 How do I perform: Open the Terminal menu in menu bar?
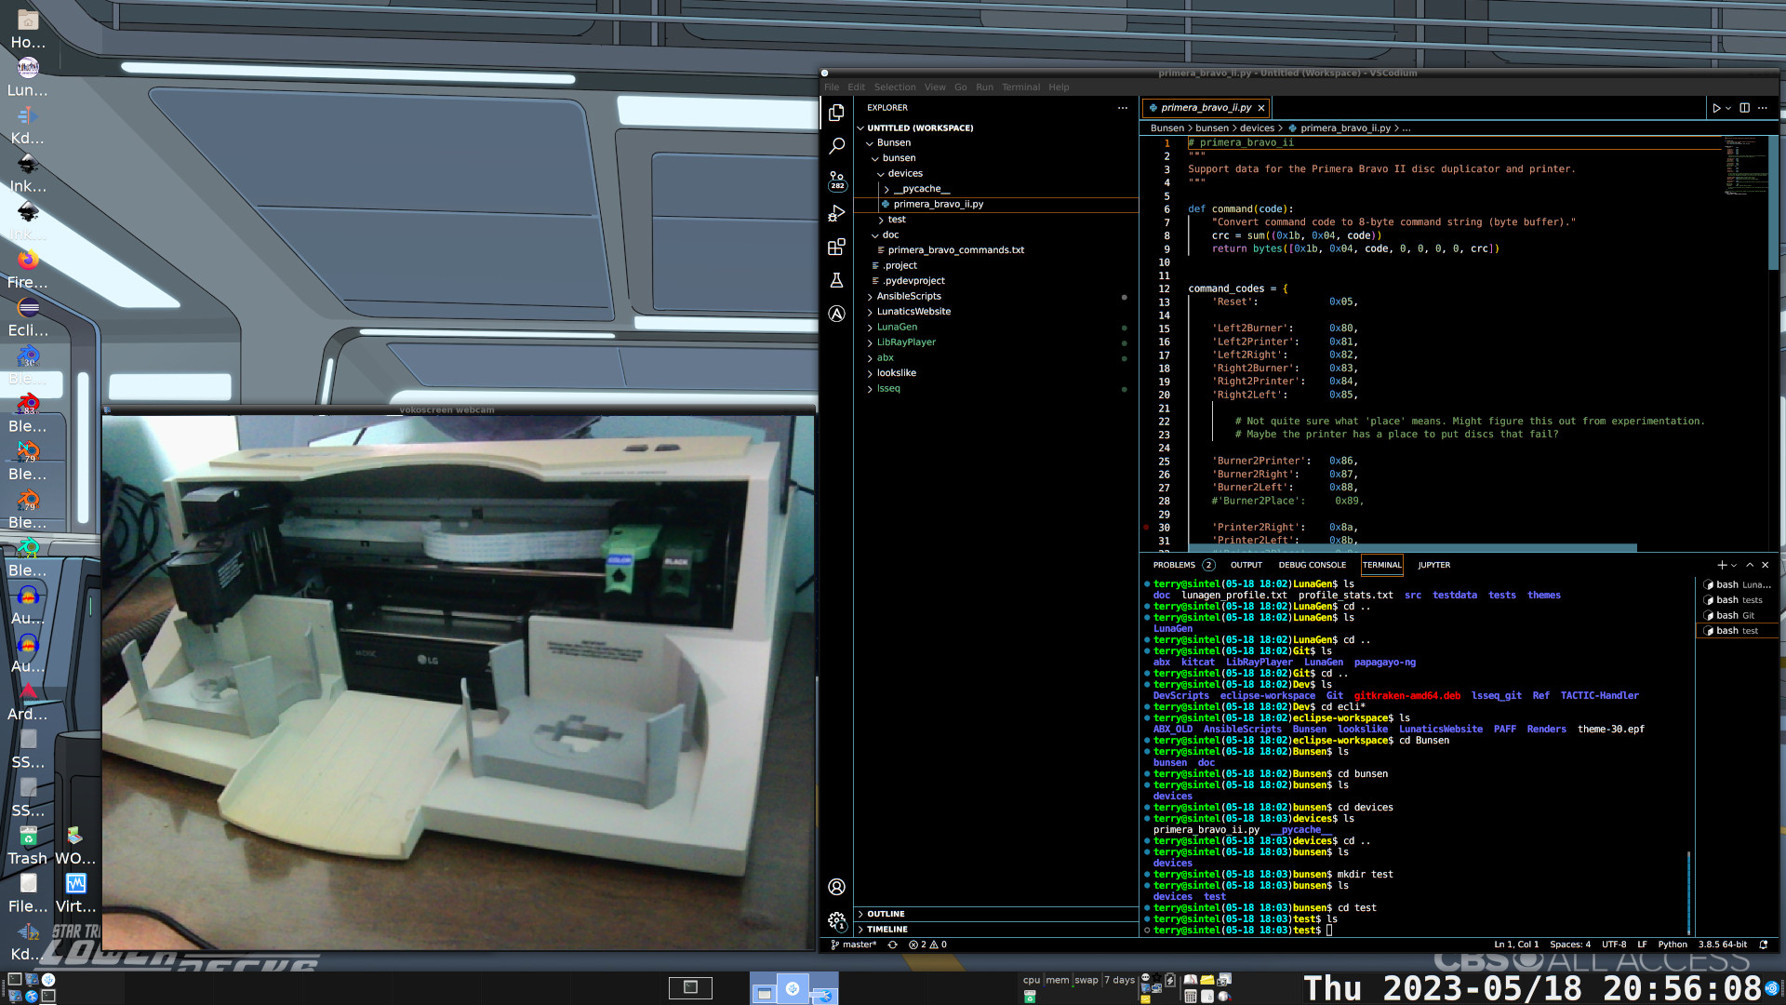[1020, 87]
